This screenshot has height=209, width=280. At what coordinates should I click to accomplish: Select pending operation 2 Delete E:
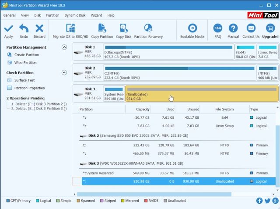pos(39,109)
